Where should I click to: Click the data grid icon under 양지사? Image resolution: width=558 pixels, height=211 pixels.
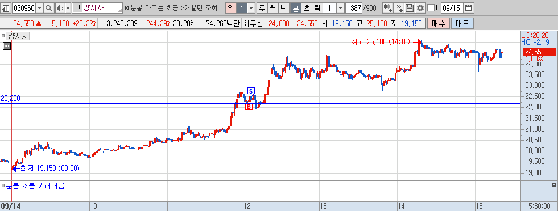[x=6, y=45]
